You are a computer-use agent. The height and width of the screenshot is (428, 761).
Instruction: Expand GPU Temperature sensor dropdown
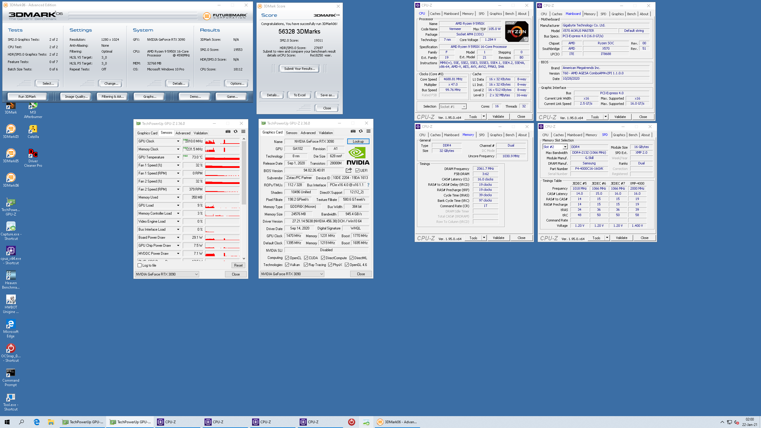178,157
